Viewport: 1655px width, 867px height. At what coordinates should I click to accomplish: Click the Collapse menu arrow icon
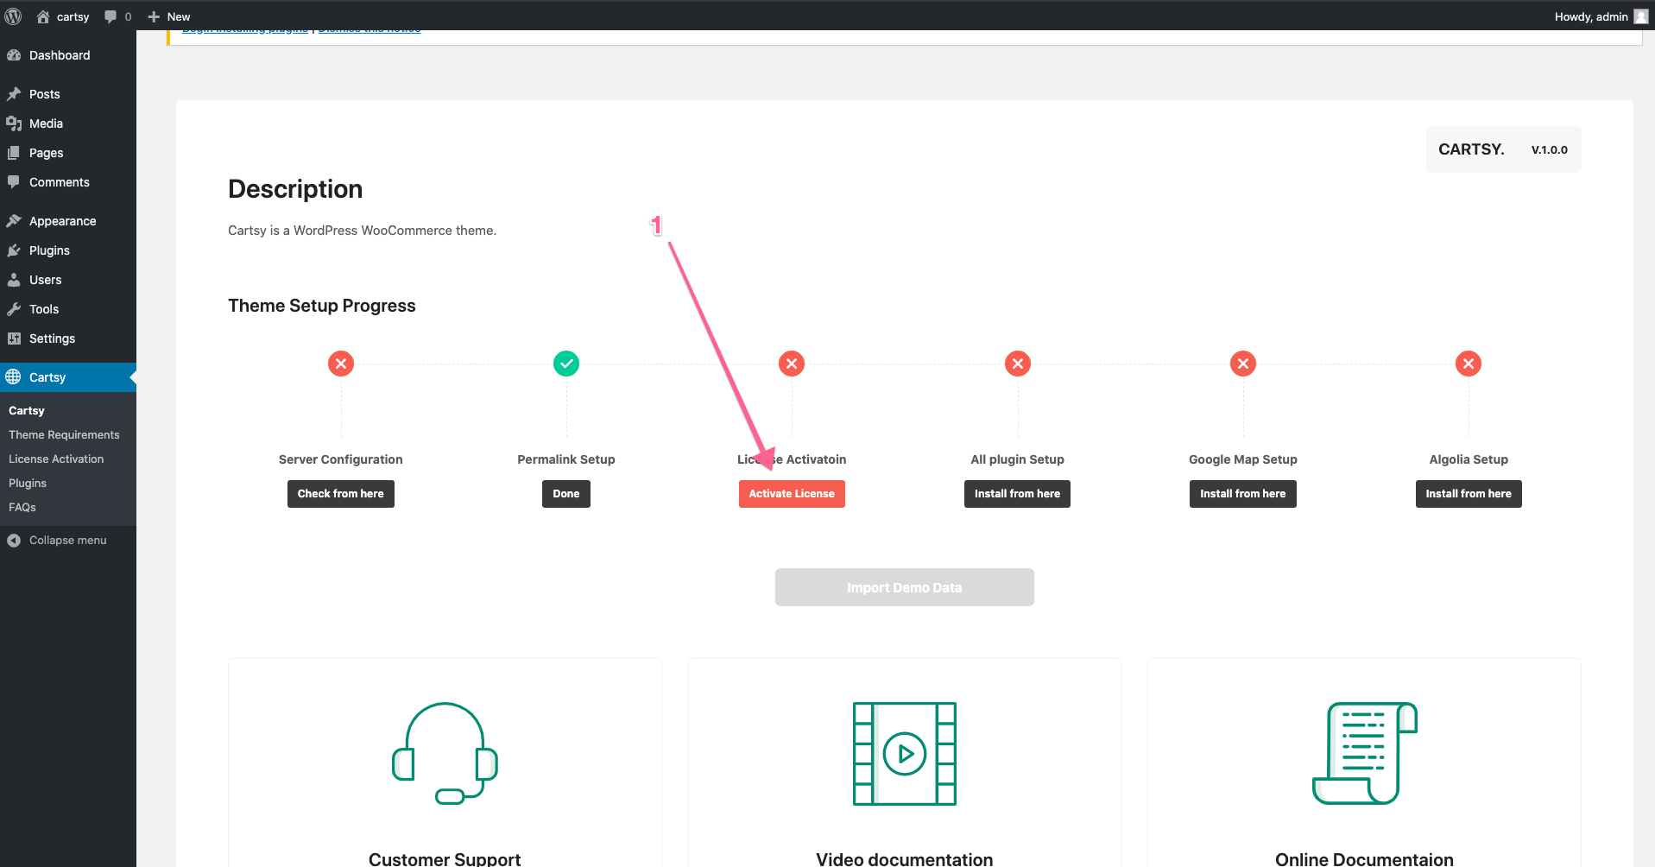tap(14, 541)
